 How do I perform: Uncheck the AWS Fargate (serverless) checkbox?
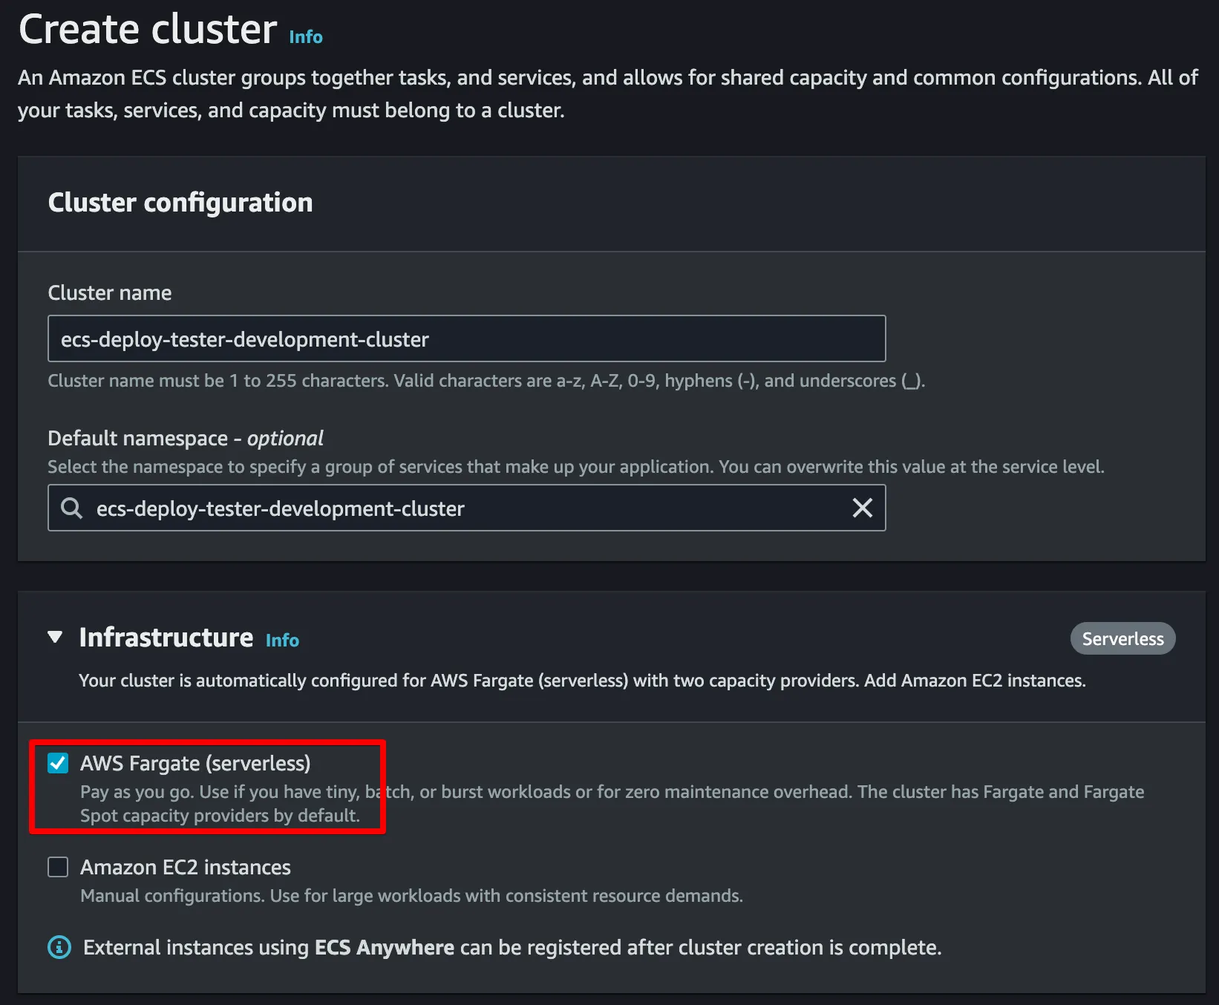point(58,763)
